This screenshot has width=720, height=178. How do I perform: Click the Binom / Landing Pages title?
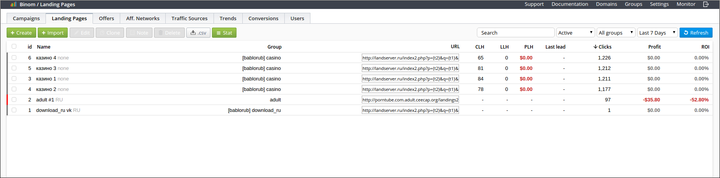pos(47,4)
